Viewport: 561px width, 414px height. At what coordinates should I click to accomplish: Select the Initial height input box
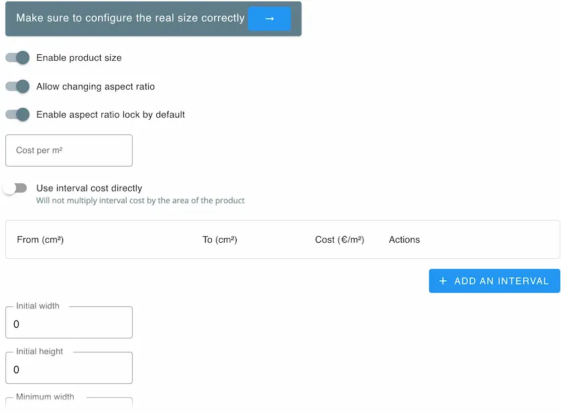point(69,368)
